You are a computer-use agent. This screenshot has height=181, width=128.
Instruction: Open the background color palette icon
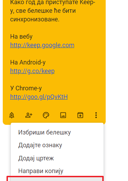[46, 115]
